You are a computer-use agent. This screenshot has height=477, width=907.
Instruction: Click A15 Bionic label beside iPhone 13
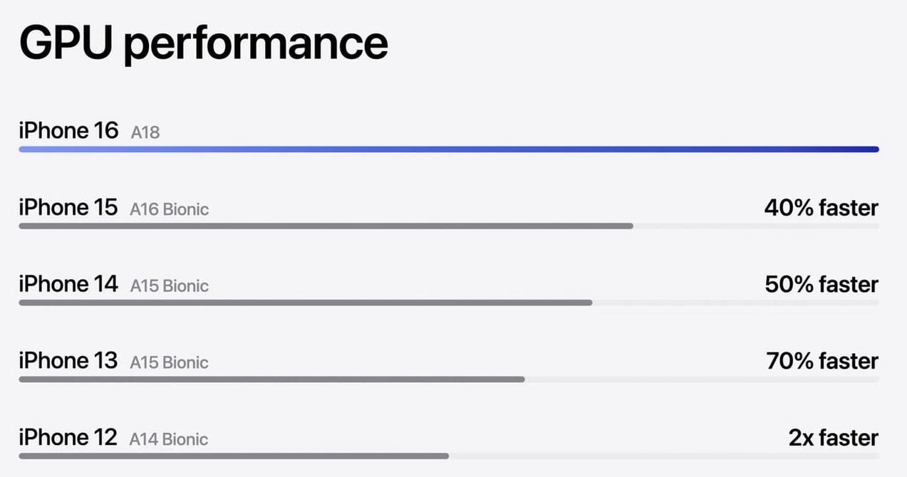tap(170, 362)
